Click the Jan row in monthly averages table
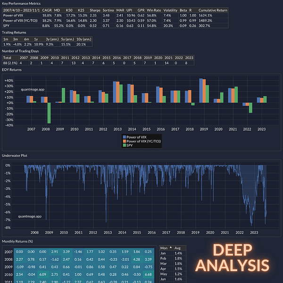283x283 pixels. [173, 253]
